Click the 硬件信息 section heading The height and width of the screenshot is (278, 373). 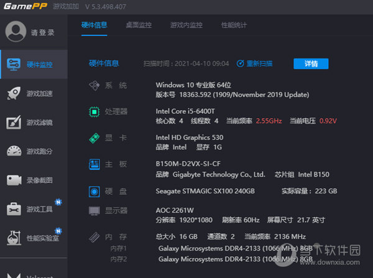pos(104,63)
